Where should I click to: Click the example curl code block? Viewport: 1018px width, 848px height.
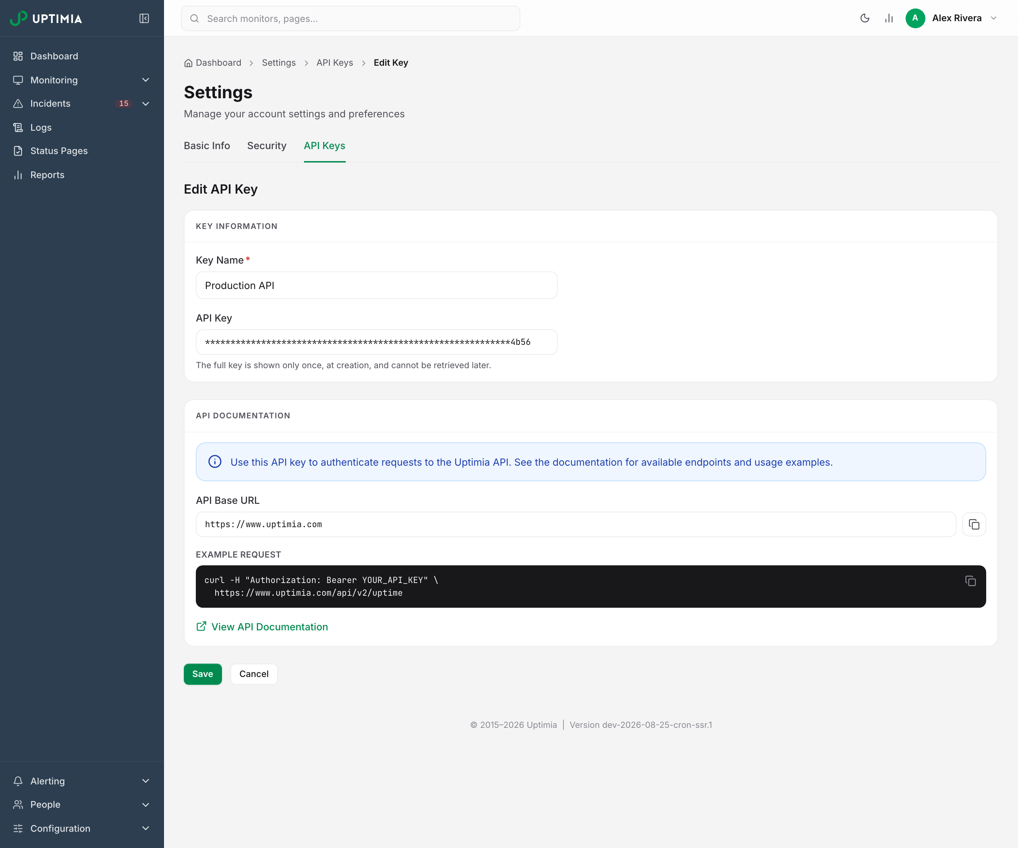(x=591, y=586)
